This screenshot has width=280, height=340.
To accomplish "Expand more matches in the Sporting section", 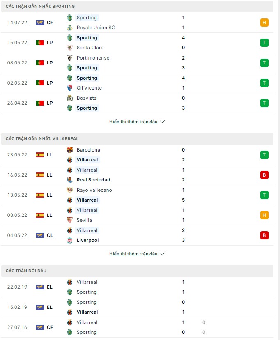I will (137, 122).
